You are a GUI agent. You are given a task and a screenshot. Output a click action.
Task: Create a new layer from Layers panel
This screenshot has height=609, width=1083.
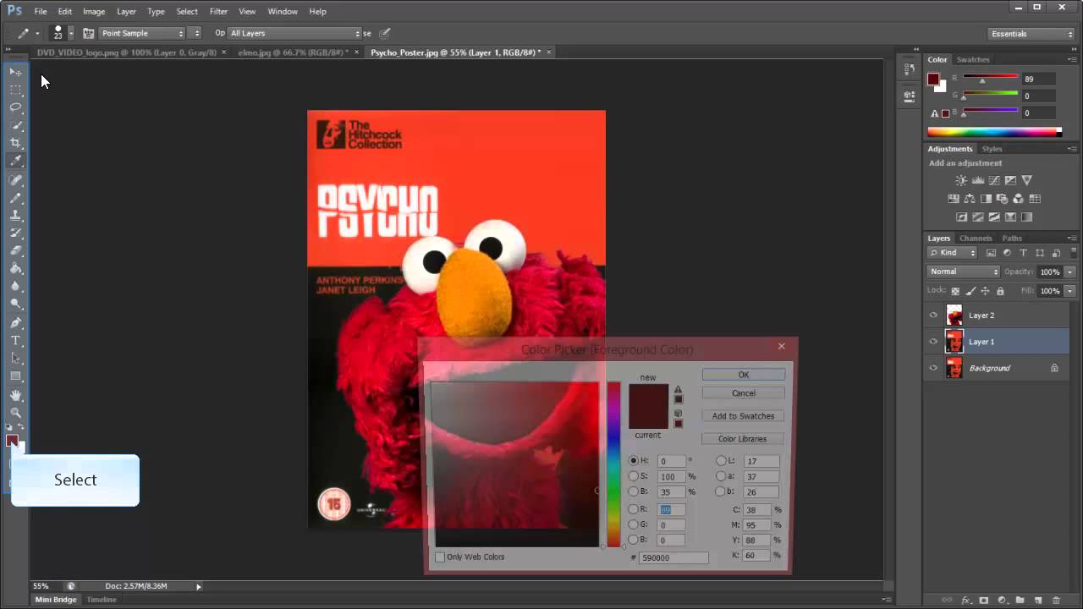click(x=1037, y=601)
